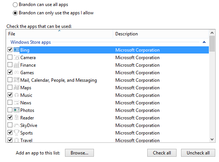Select 'Brandon can use all apps' option
219x162 pixels.
[x=15, y=5]
